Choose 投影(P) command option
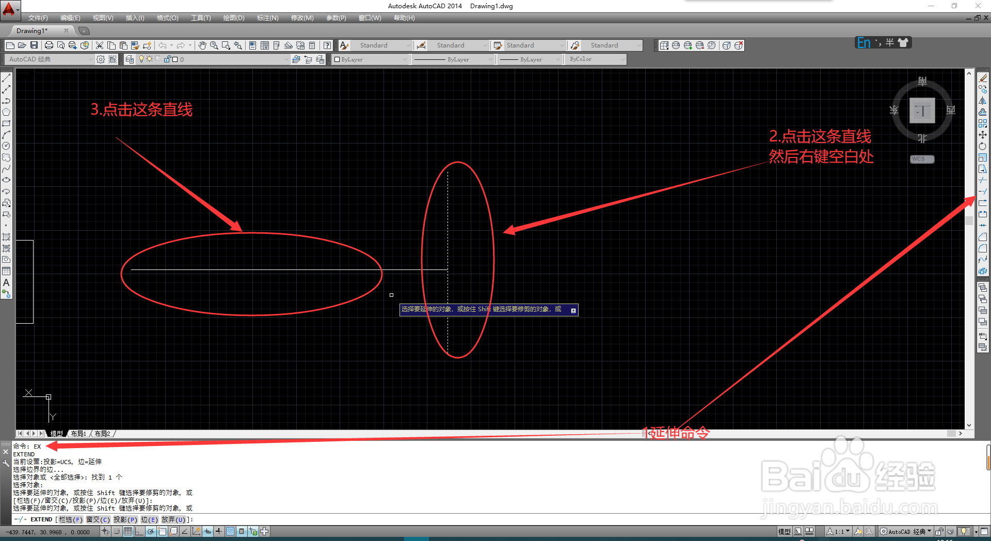The image size is (991, 541). (x=125, y=519)
